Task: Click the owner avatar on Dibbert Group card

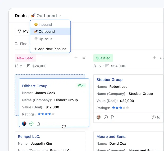Action: pyautogui.click(x=24, y=123)
